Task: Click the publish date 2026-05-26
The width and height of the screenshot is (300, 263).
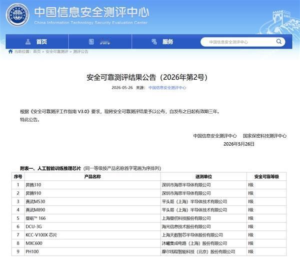Action: coord(122,88)
